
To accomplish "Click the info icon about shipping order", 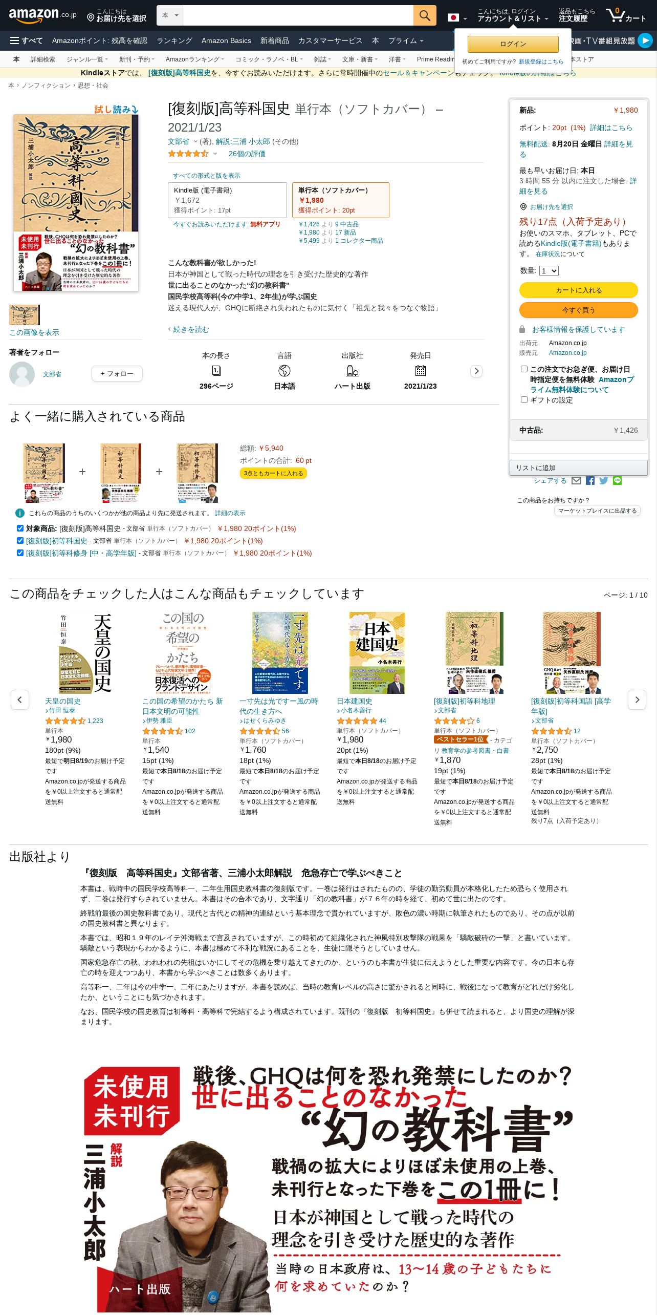I will pyautogui.click(x=20, y=513).
